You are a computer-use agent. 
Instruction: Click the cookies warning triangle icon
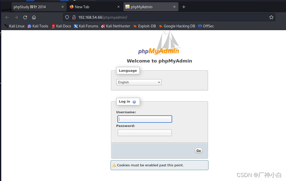114,165
